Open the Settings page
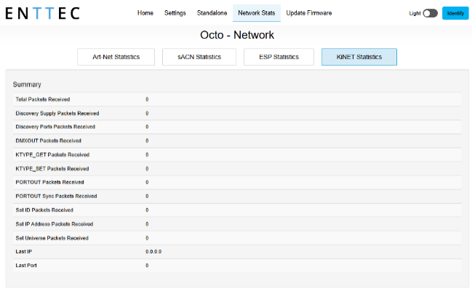475x292 pixels. point(175,13)
